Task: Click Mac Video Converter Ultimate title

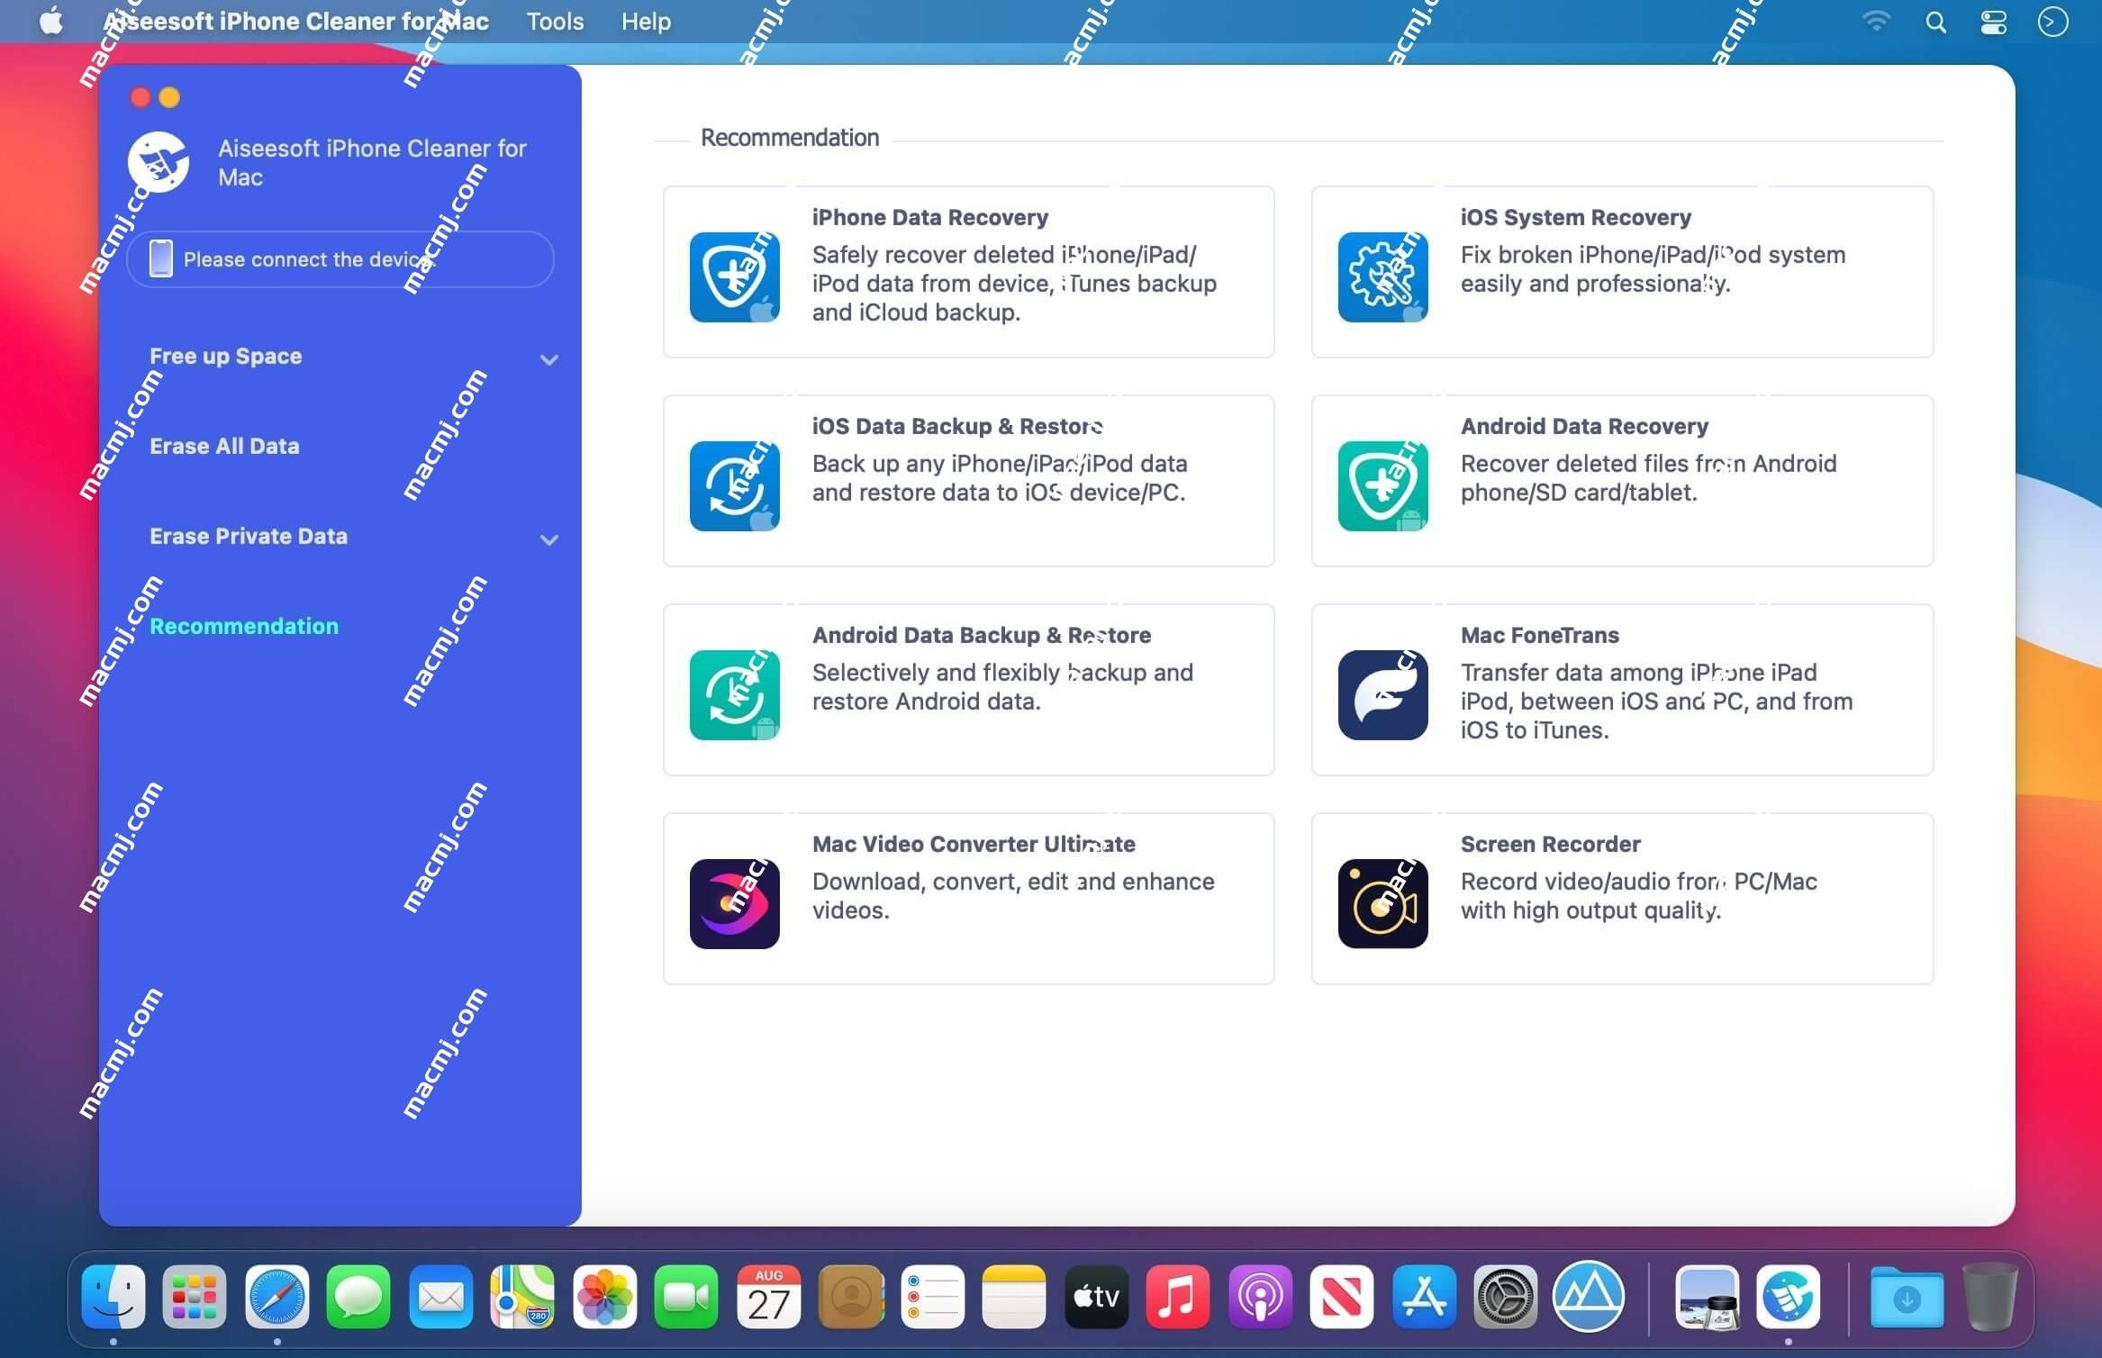Action: [x=974, y=844]
